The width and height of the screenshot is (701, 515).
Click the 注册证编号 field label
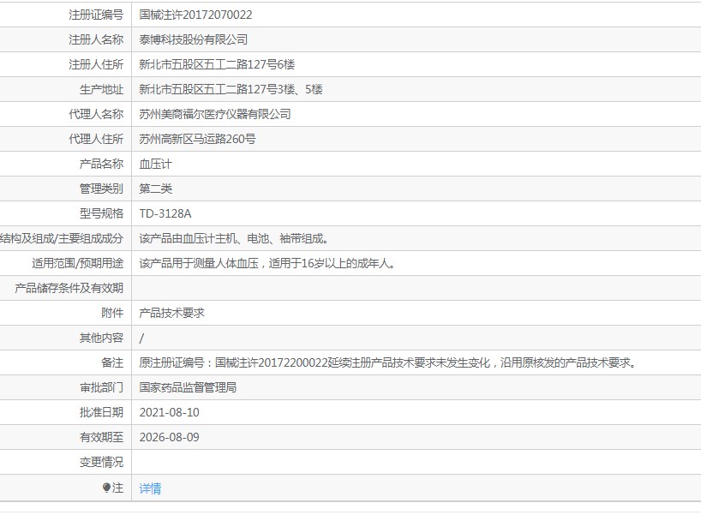pos(96,15)
